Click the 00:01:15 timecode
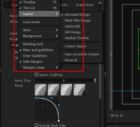The height and width of the screenshot is (127, 140). (x=117, y=116)
